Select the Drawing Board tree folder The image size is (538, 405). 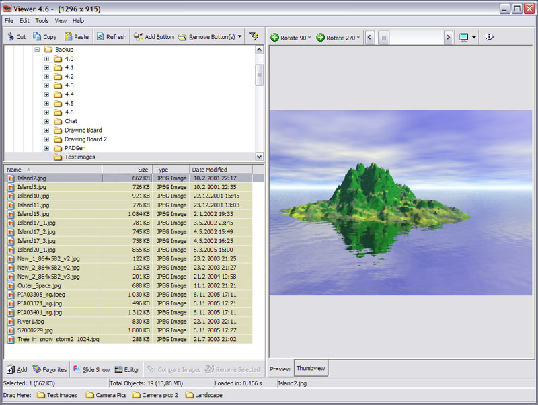click(83, 131)
